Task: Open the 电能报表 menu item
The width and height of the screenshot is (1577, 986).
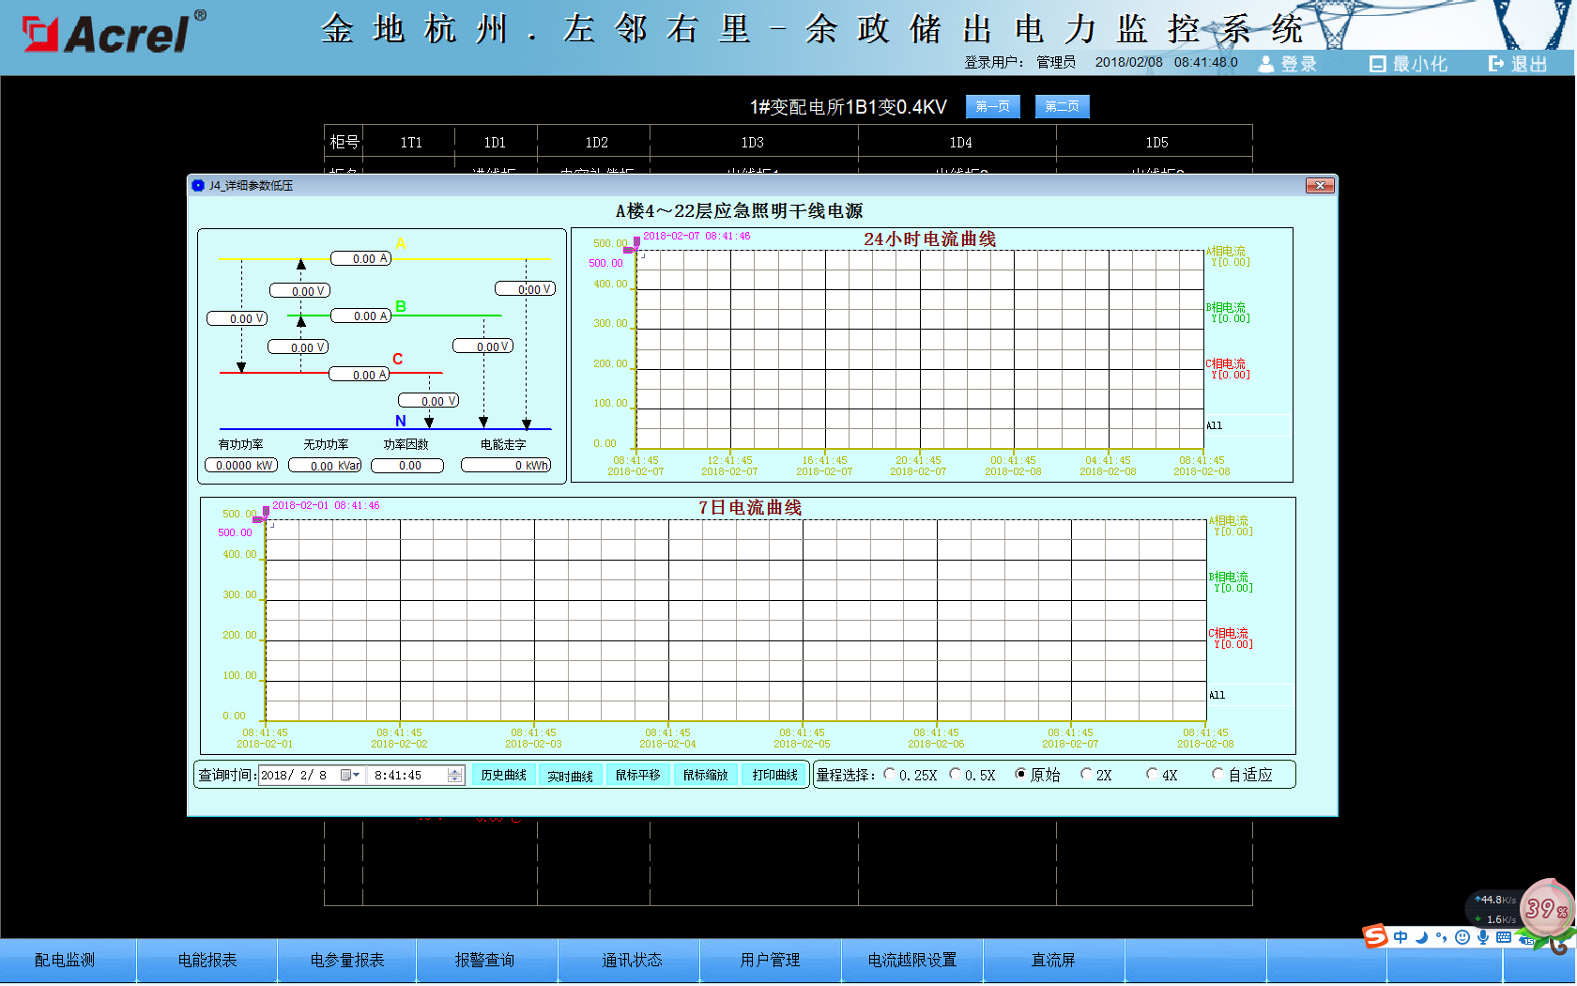Action: [x=207, y=960]
